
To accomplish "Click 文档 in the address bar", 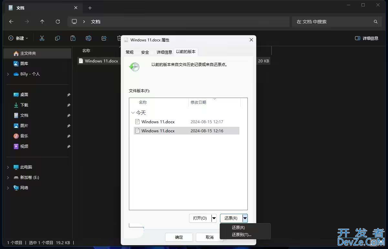I will (96, 22).
